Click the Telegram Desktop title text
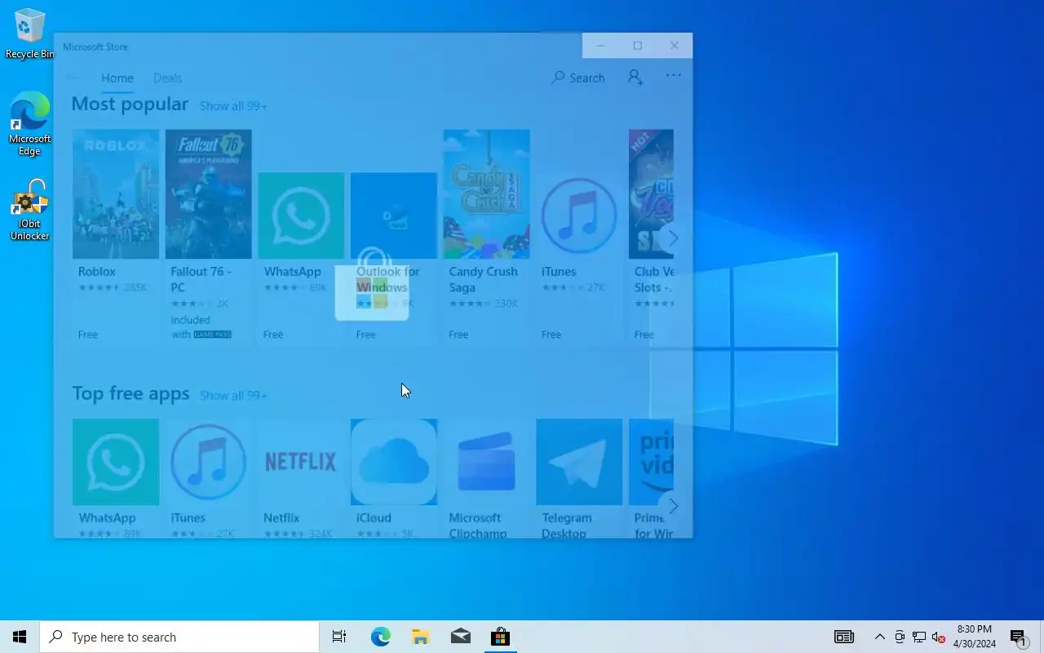 pyautogui.click(x=566, y=526)
